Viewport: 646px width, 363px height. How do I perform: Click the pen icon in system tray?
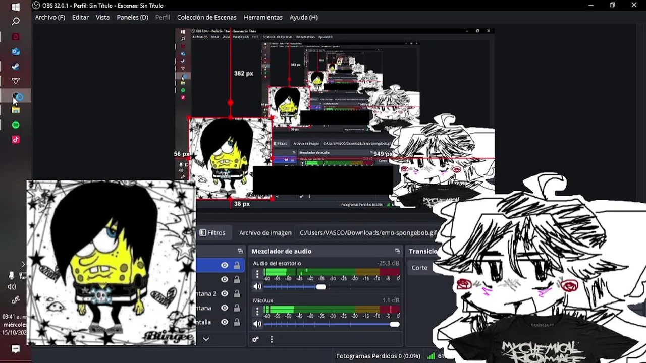click(16, 299)
